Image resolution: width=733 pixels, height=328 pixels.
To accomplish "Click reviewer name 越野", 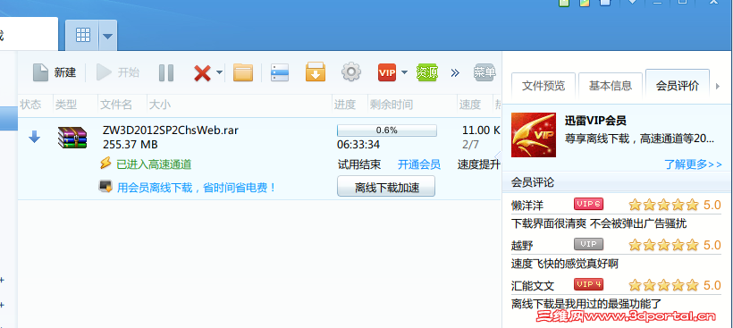I will (522, 245).
